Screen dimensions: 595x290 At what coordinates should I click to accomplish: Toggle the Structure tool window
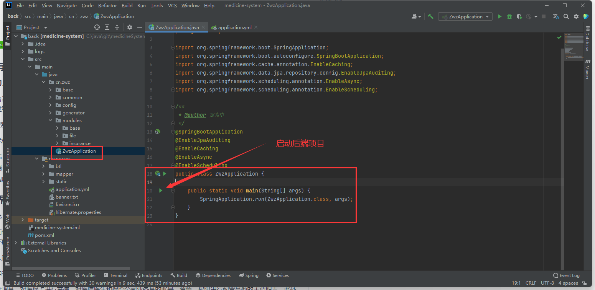coord(8,160)
